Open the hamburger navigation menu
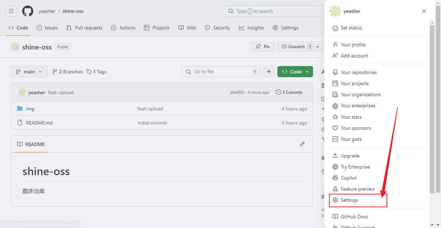 [11, 11]
